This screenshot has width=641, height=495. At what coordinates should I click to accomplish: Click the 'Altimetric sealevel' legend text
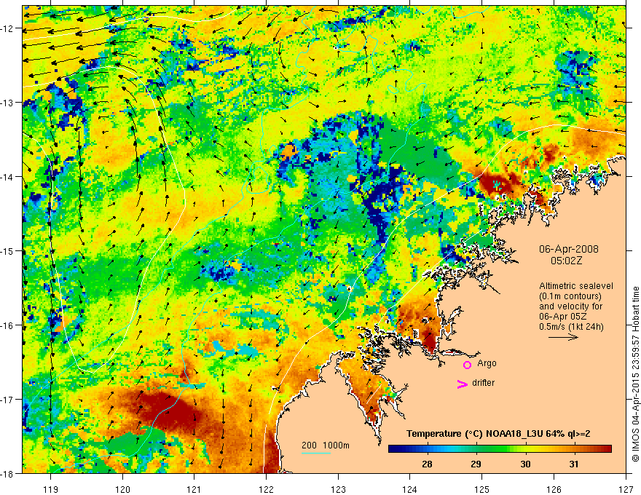click(576, 286)
